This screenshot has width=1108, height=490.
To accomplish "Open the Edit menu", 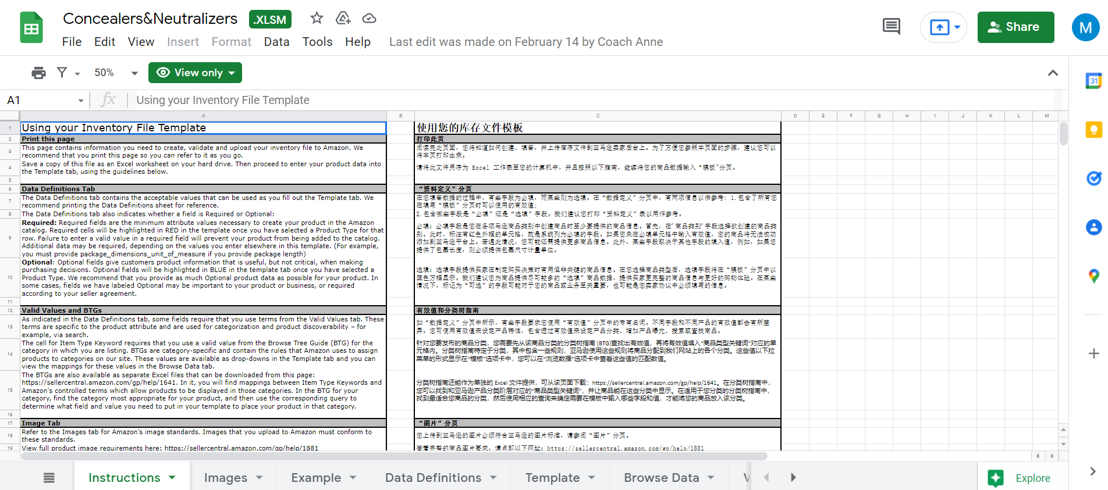I will click(105, 42).
